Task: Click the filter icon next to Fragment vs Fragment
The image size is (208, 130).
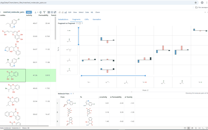Action: coord(77,23)
